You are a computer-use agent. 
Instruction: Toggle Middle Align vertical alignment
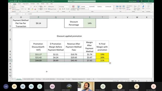coord(41,7)
